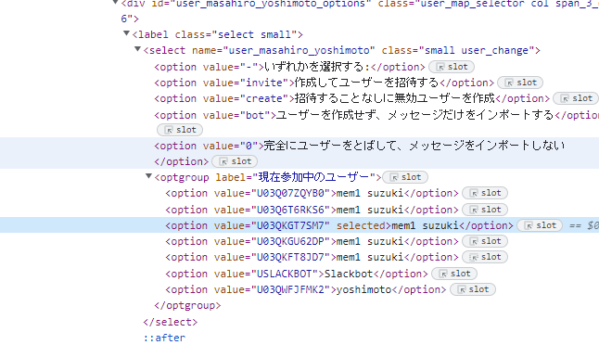Click the class "small user_change" attribute value
The height and width of the screenshot is (345, 599).
(477, 50)
